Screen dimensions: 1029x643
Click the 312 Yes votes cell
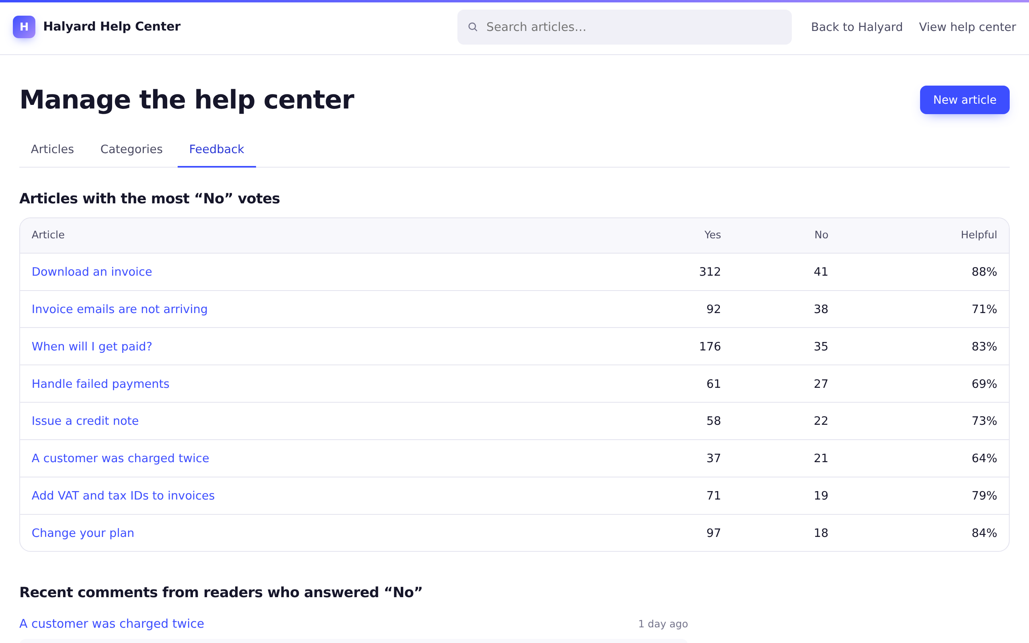click(710, 272)
